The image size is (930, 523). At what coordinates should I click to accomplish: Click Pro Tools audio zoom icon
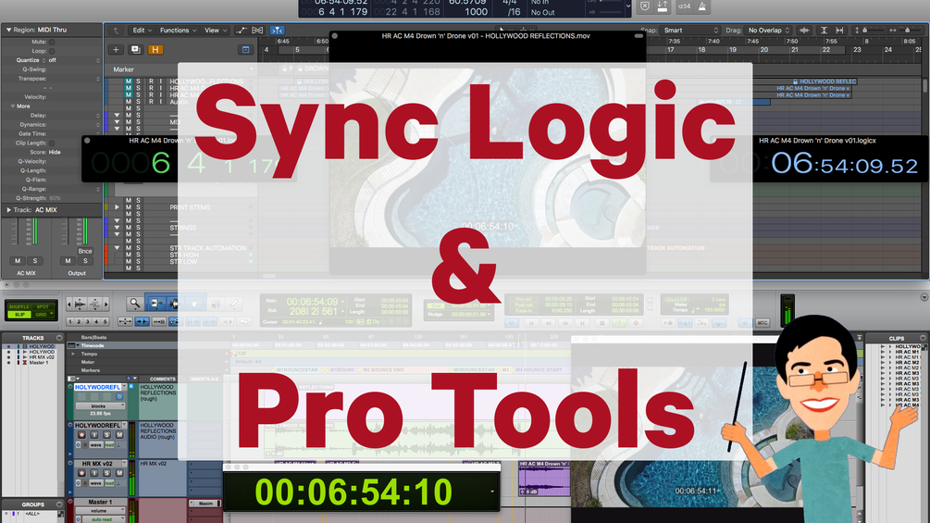(79, 305)
